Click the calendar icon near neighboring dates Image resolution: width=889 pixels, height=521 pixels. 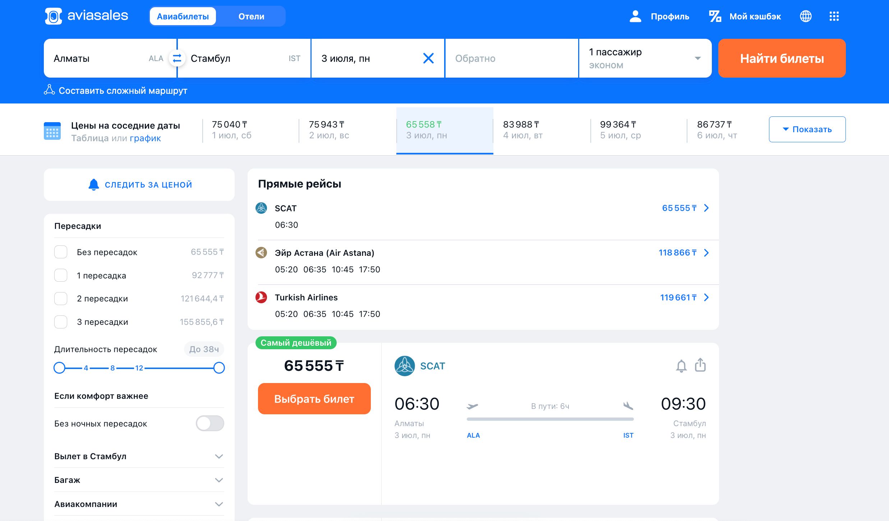(x=52, y=131)
